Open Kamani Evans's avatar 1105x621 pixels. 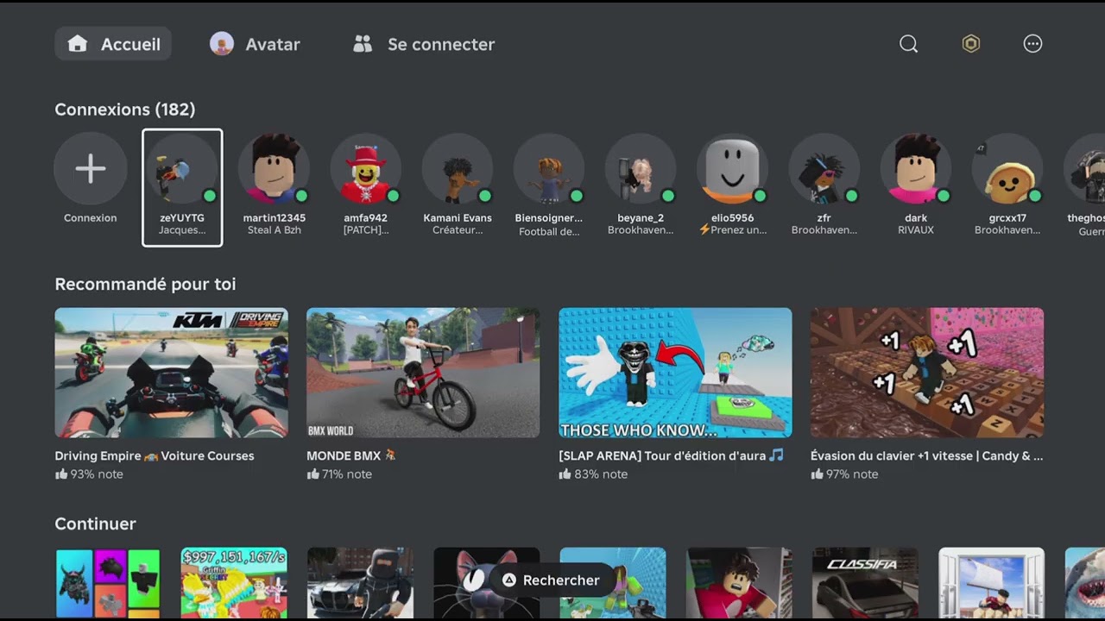[458, 169]
